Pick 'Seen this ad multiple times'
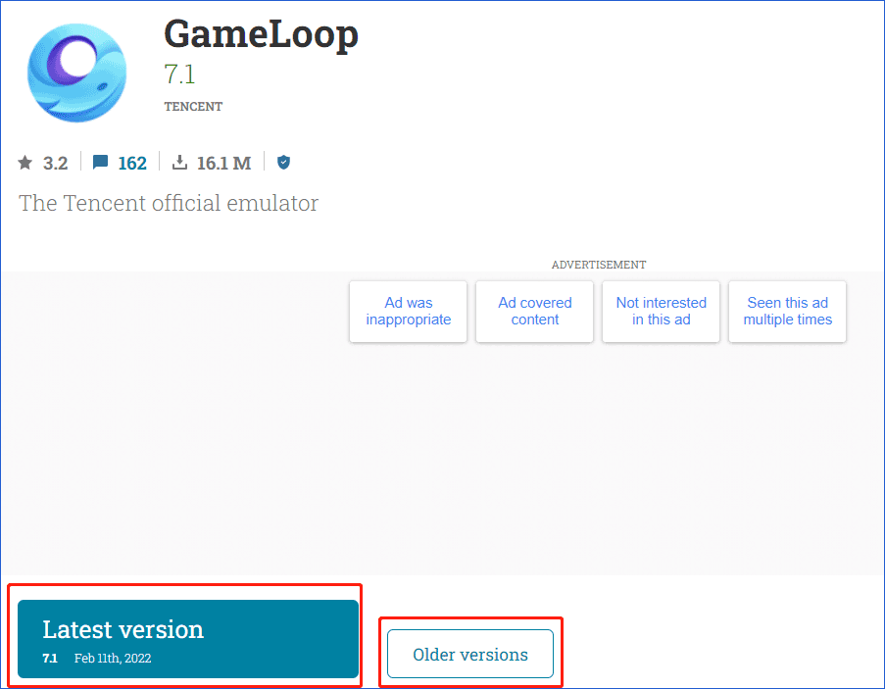The image size is (885, 689). 787,312
